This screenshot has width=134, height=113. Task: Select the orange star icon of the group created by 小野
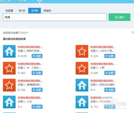[82, 68]
